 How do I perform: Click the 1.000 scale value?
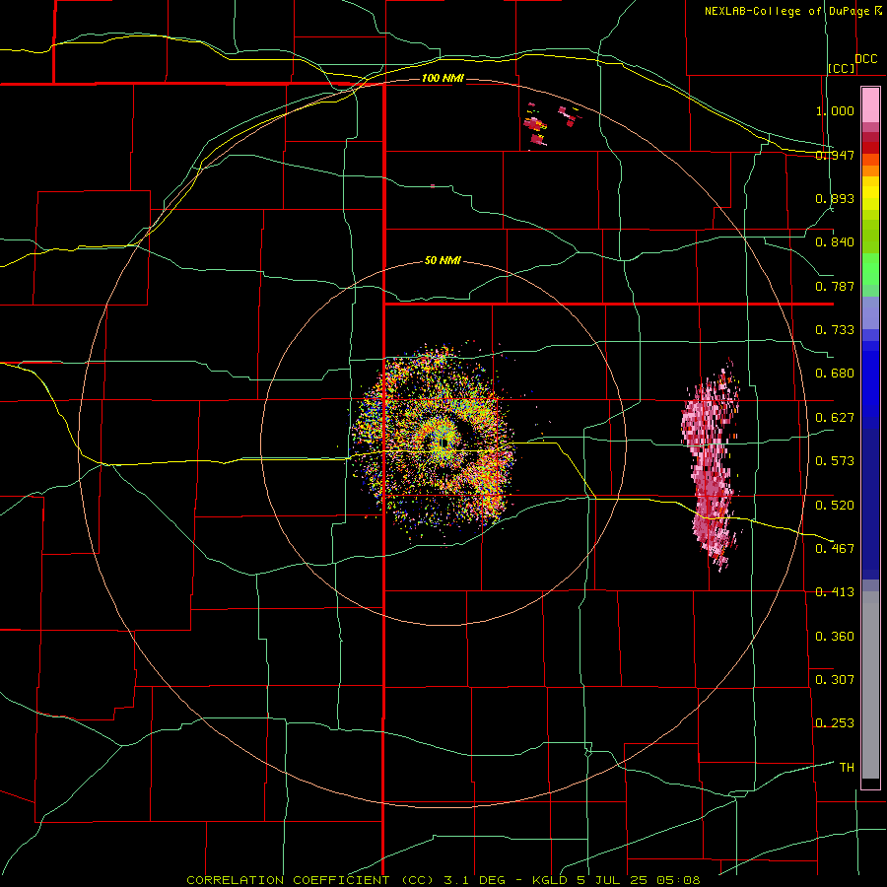[835, 110]
